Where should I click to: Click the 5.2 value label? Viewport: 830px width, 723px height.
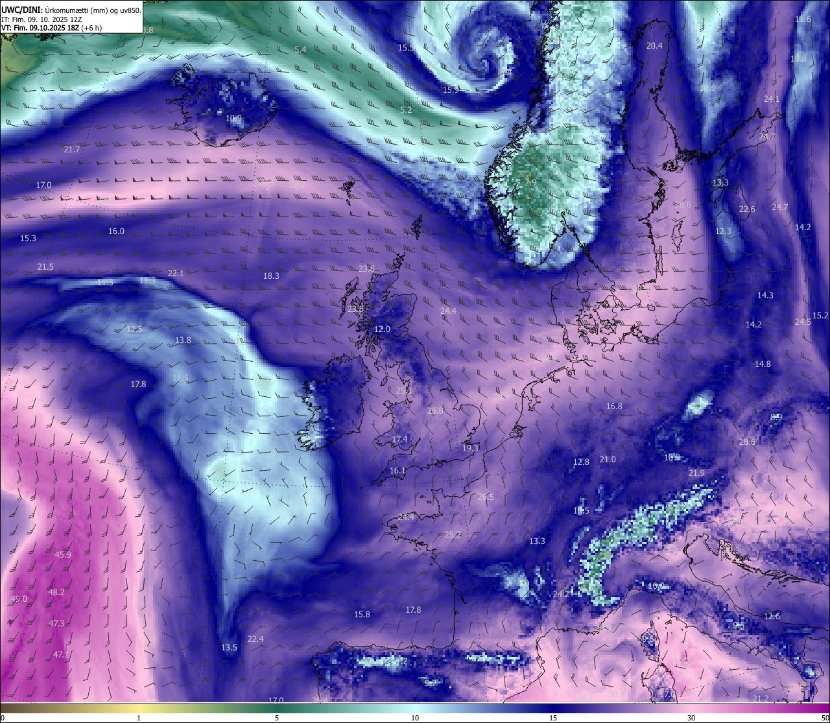click(406, 110)
